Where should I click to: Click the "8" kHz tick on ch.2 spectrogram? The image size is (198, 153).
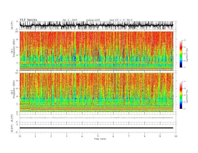coord(17,81)
